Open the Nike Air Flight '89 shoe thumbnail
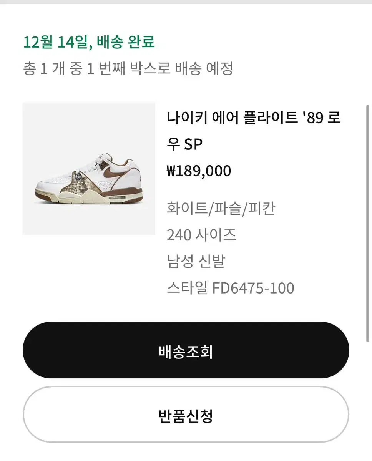372x461 pixels. [x=89, y=169]
